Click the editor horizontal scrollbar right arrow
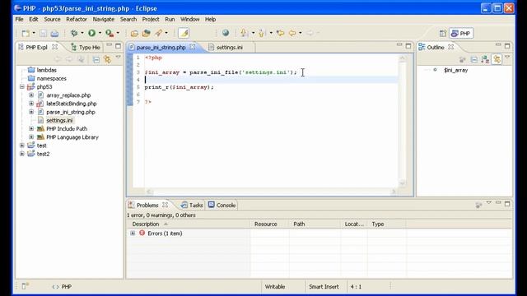 [x=394, y=192]
